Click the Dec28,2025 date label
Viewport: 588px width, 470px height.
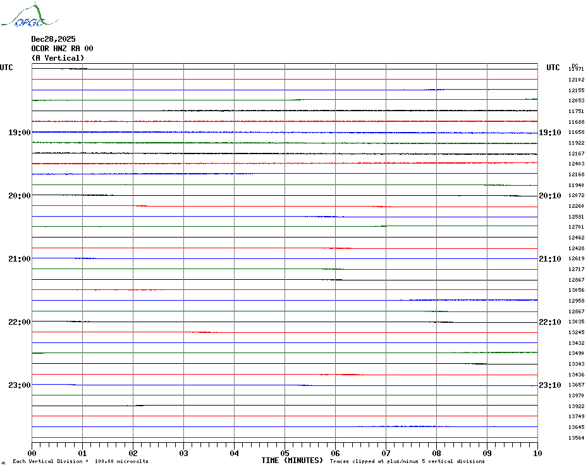53,39
